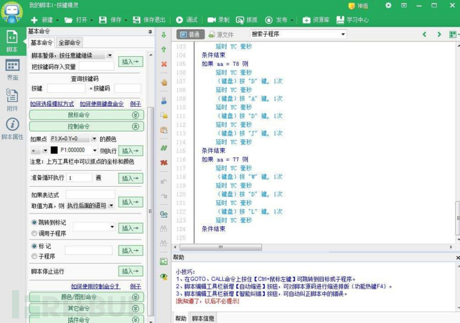The width and height of the screenshot is (460, 323).
Task: Open the 如何使用键盘命令 link
Action: click(x=101, y=103)
